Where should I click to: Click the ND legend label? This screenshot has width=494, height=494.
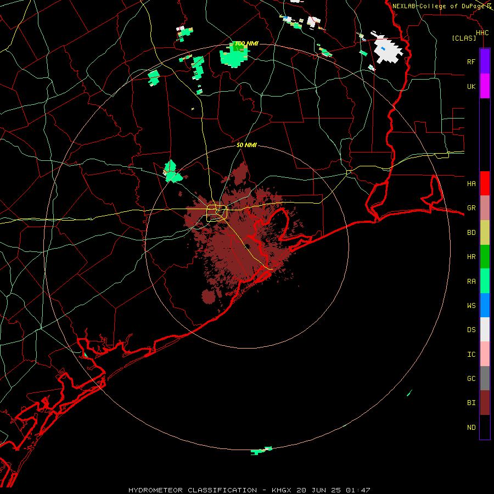pyautogui.click(x=471, y=428)
